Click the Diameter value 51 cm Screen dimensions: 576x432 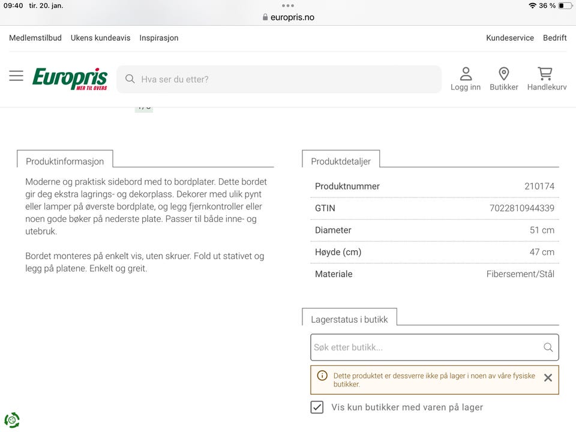pos(542,230)
